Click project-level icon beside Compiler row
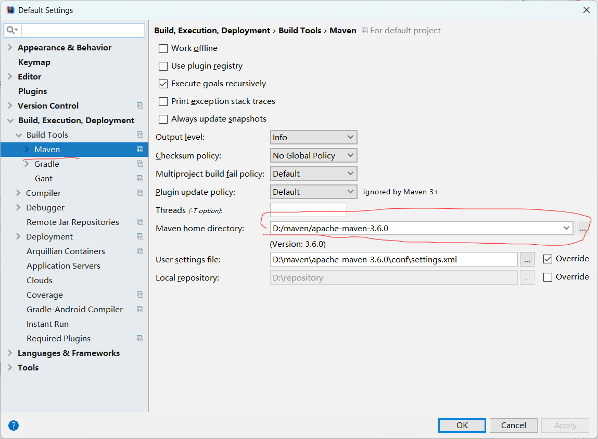 [x=140, y=193]
